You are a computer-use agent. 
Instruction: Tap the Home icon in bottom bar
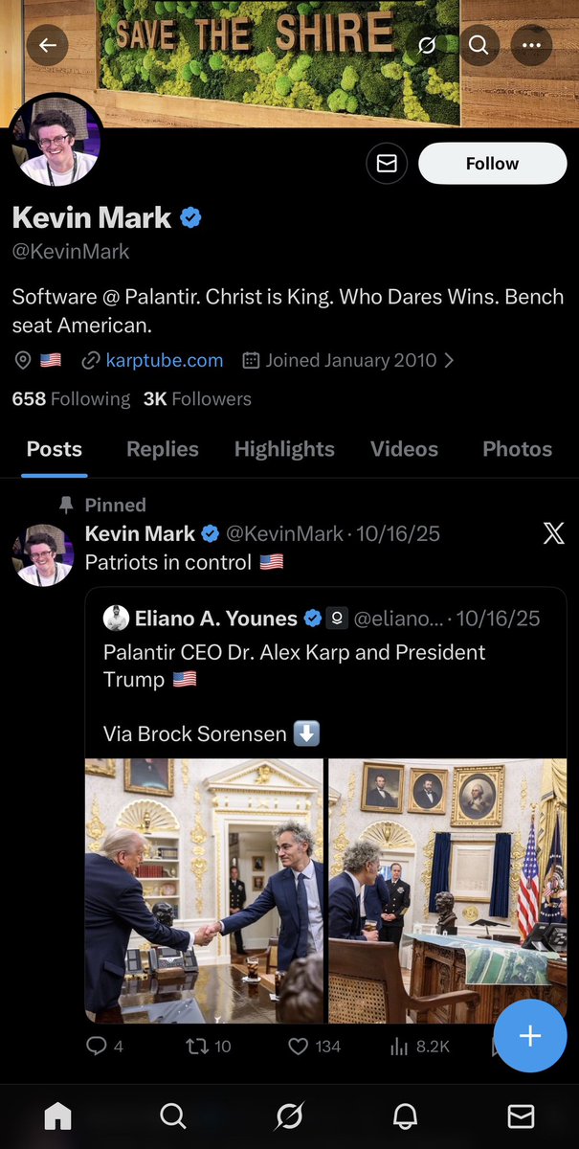coord(58,1115)
